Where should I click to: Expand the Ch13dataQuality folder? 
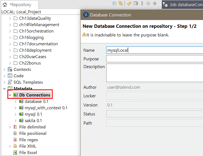point(10,18)
